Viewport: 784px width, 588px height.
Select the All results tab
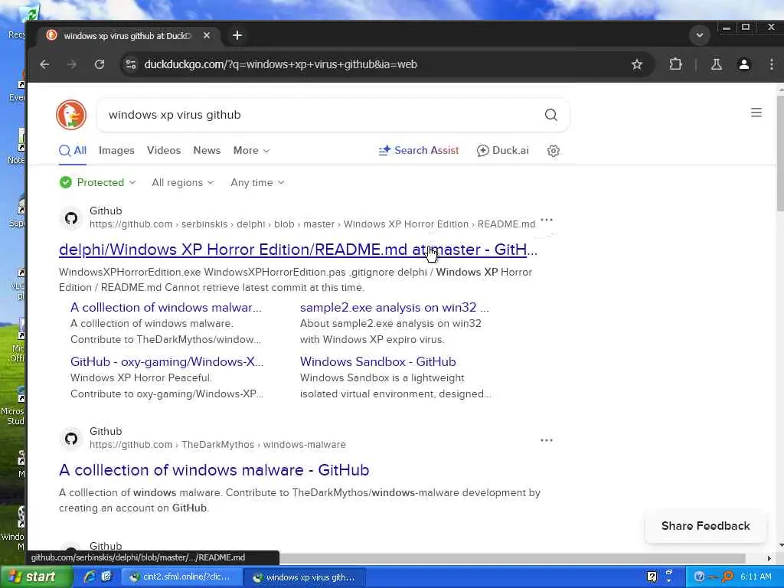point(73,151)
